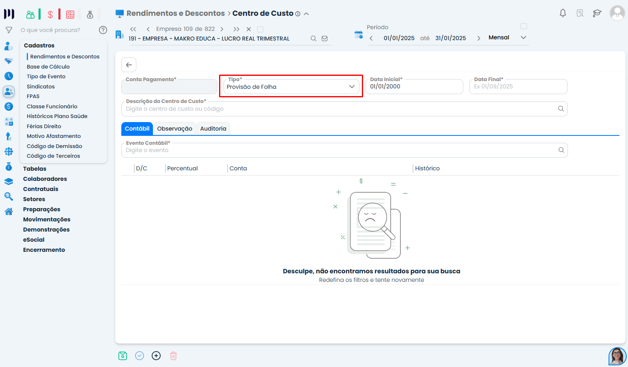Open the help question mark icon
The width and height of the screenshot is (628, 367).
click(103, 30)
